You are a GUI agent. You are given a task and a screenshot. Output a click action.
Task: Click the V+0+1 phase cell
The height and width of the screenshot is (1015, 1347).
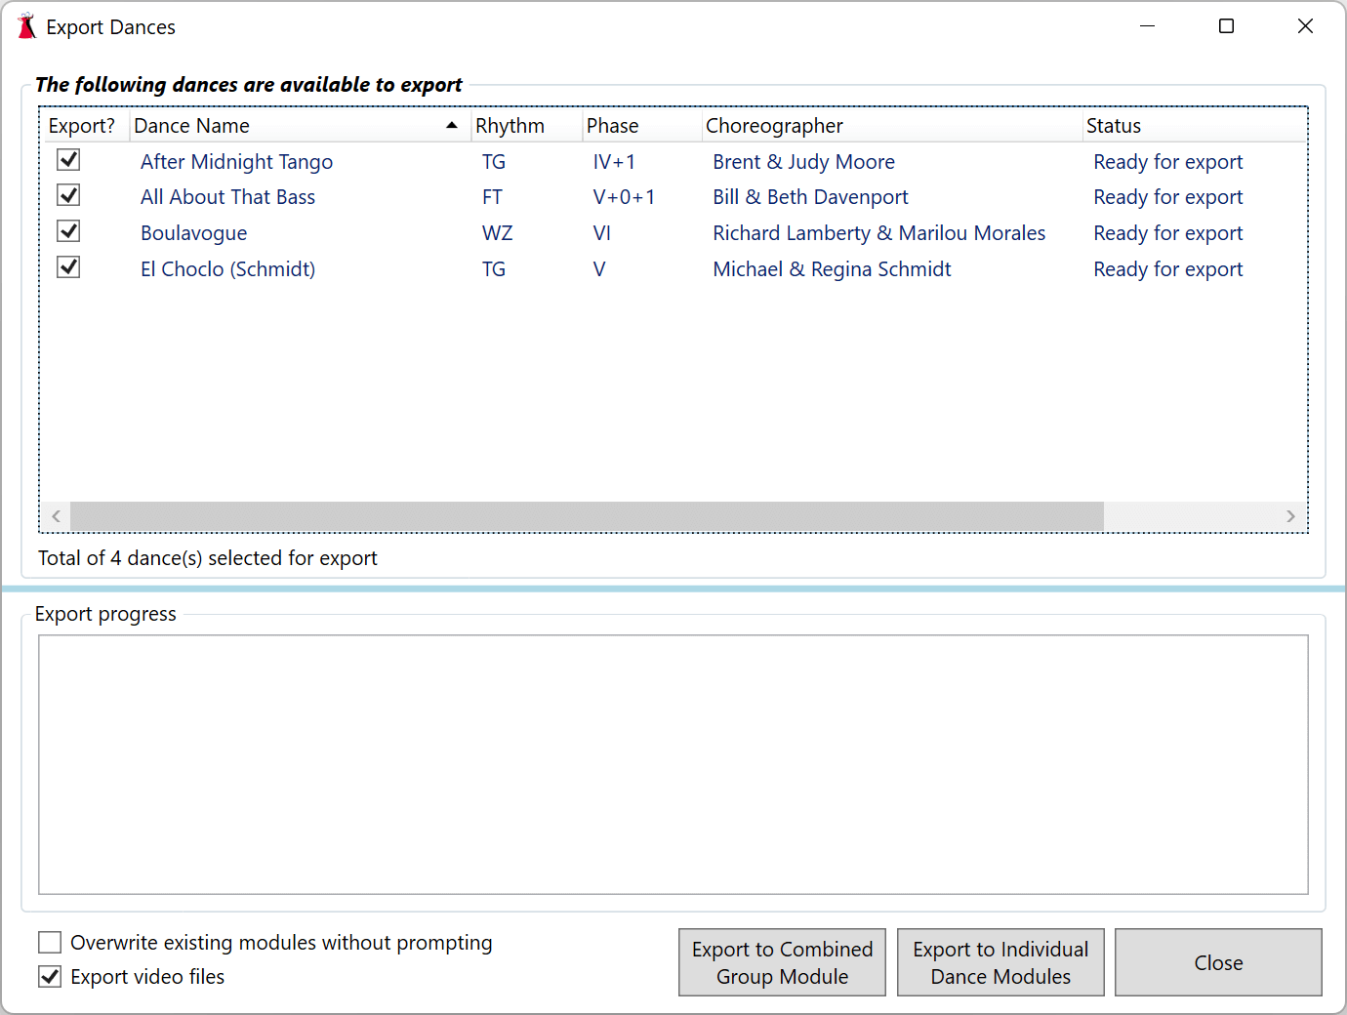tap(624, 197)
